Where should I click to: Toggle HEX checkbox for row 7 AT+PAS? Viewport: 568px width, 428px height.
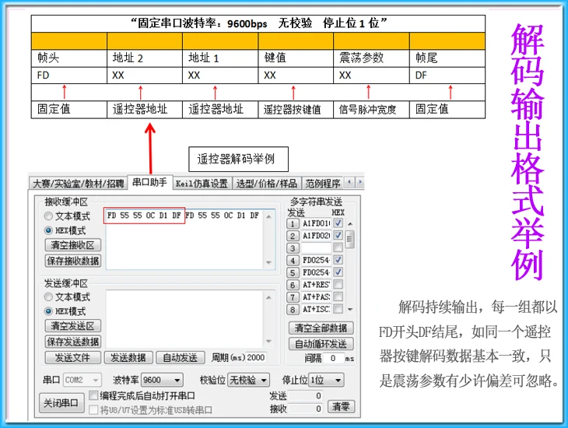338,296
